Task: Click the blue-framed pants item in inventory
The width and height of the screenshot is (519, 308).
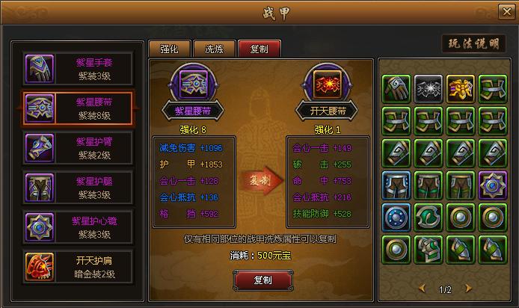Action: point(396,185)
